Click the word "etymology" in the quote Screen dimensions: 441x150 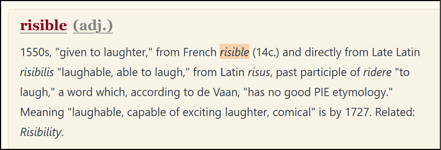click(361, 92)
